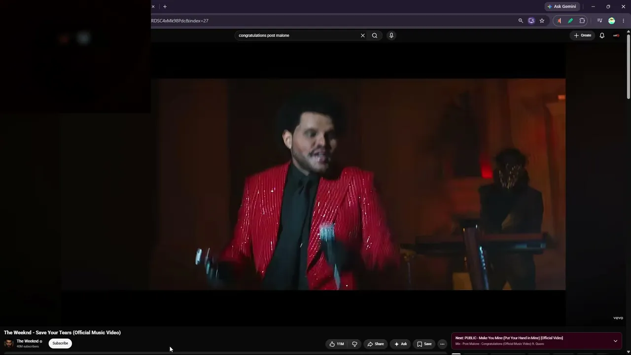
Task: Open The Weeknd channel name link
Action: coord(28,341)
